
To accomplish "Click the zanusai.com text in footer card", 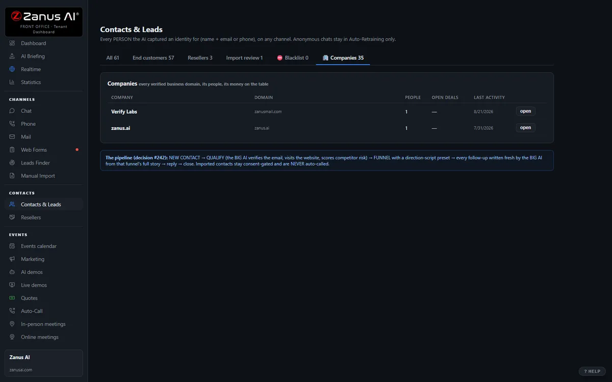I will coord(21,370).
